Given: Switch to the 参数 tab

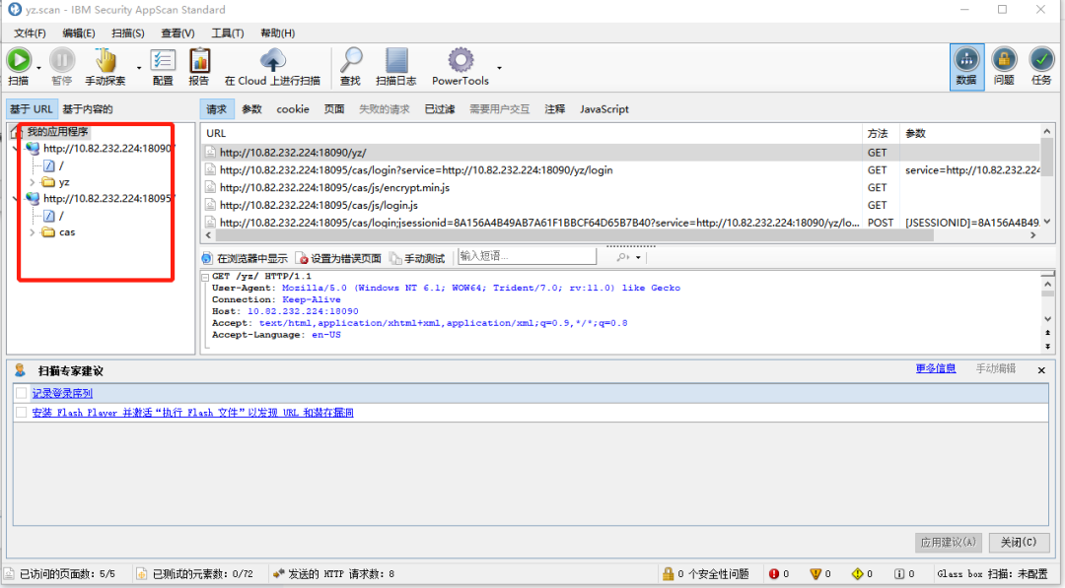Looking at the screenshot, I should [252, 109].
